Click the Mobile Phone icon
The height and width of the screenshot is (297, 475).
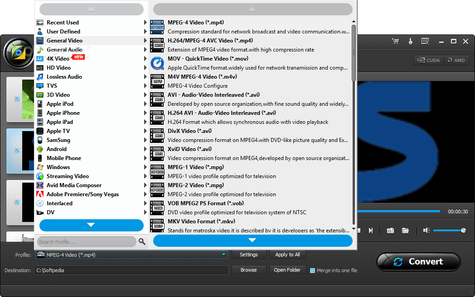(x=40, y=158)
